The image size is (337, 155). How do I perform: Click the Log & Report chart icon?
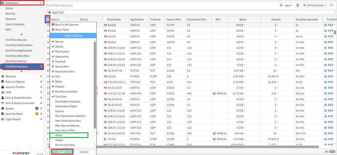pos(3,119)
